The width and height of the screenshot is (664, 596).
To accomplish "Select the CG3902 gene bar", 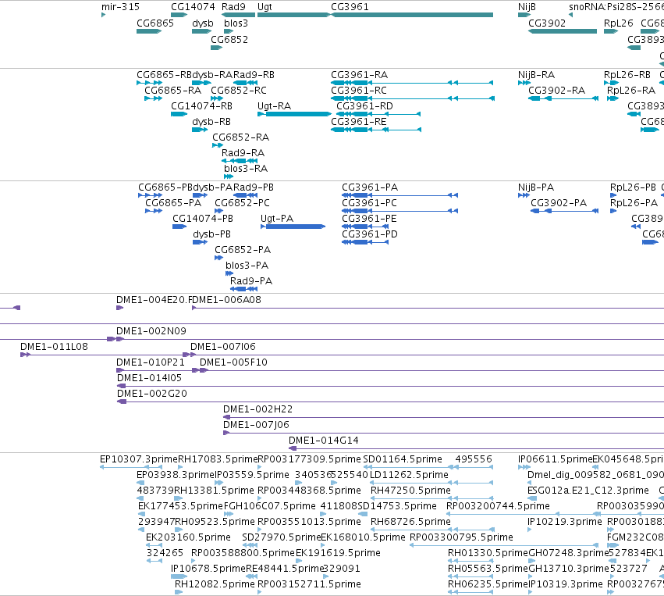I will click(563, 31).
